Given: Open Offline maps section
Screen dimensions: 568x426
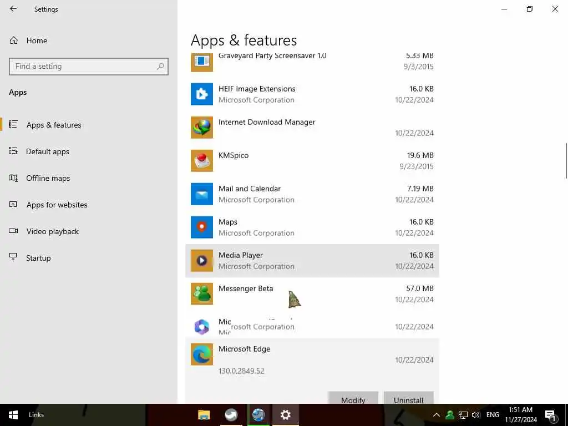Looking at the screenshot, I should (89, 178).
